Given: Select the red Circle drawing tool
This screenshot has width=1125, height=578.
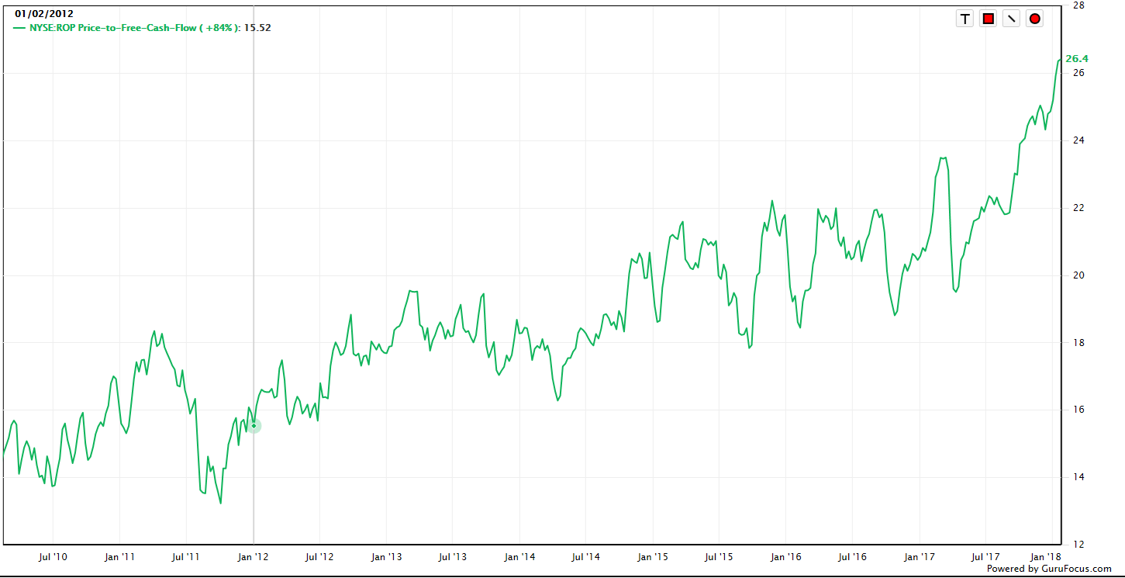Looking at the screenshot, I should click(x=1035, y=19).
